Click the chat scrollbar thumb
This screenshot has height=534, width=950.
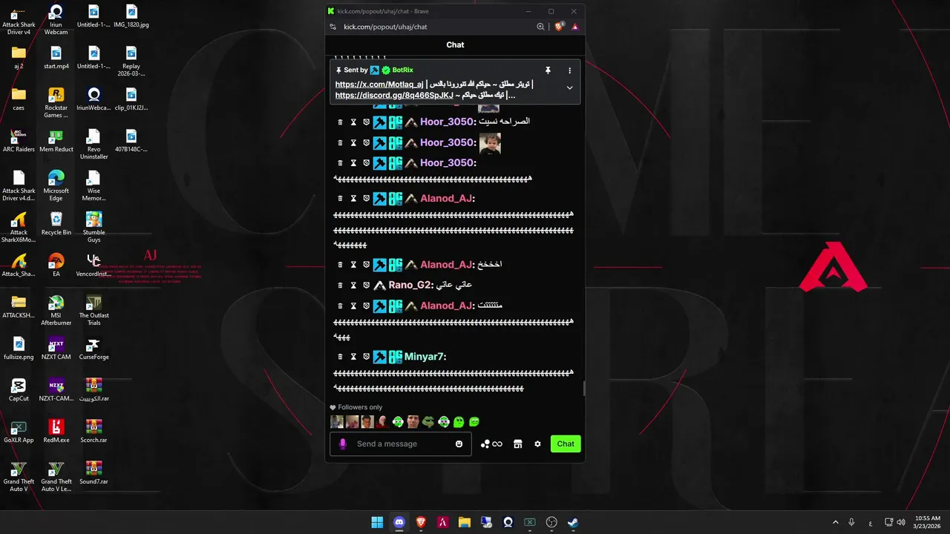pos(583,389)
